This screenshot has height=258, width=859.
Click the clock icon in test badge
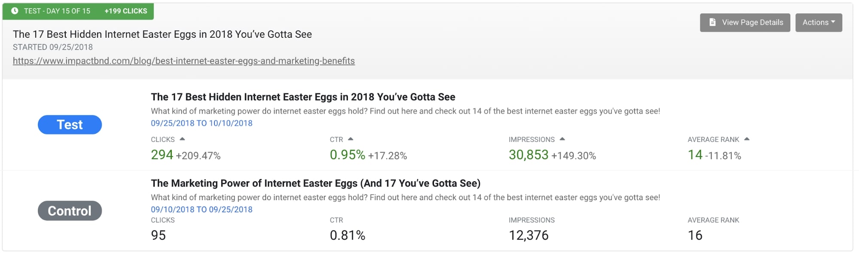(x=15, y=11)
